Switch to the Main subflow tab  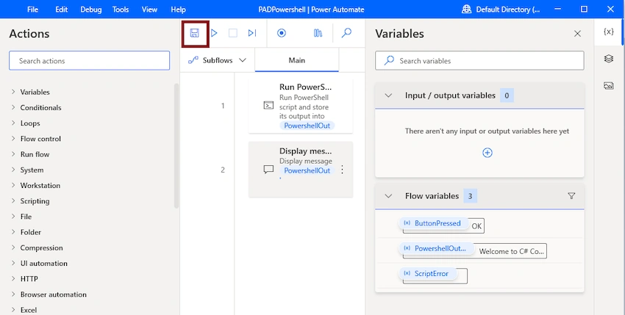tap(296, 60)
